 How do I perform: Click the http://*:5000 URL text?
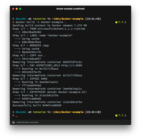[x=72, y=65]
